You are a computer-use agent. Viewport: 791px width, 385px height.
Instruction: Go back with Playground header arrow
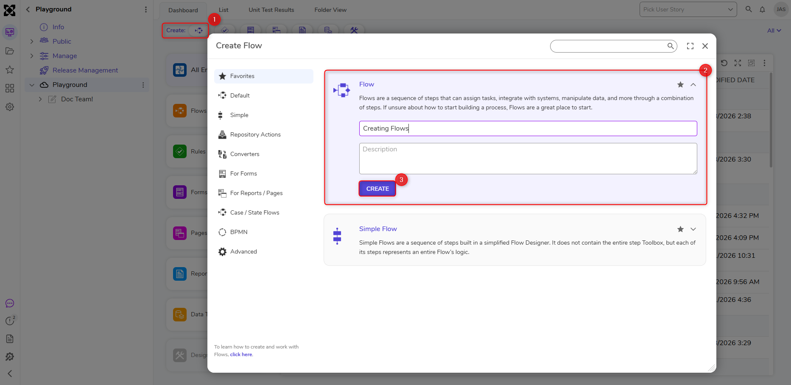point(28,9)
